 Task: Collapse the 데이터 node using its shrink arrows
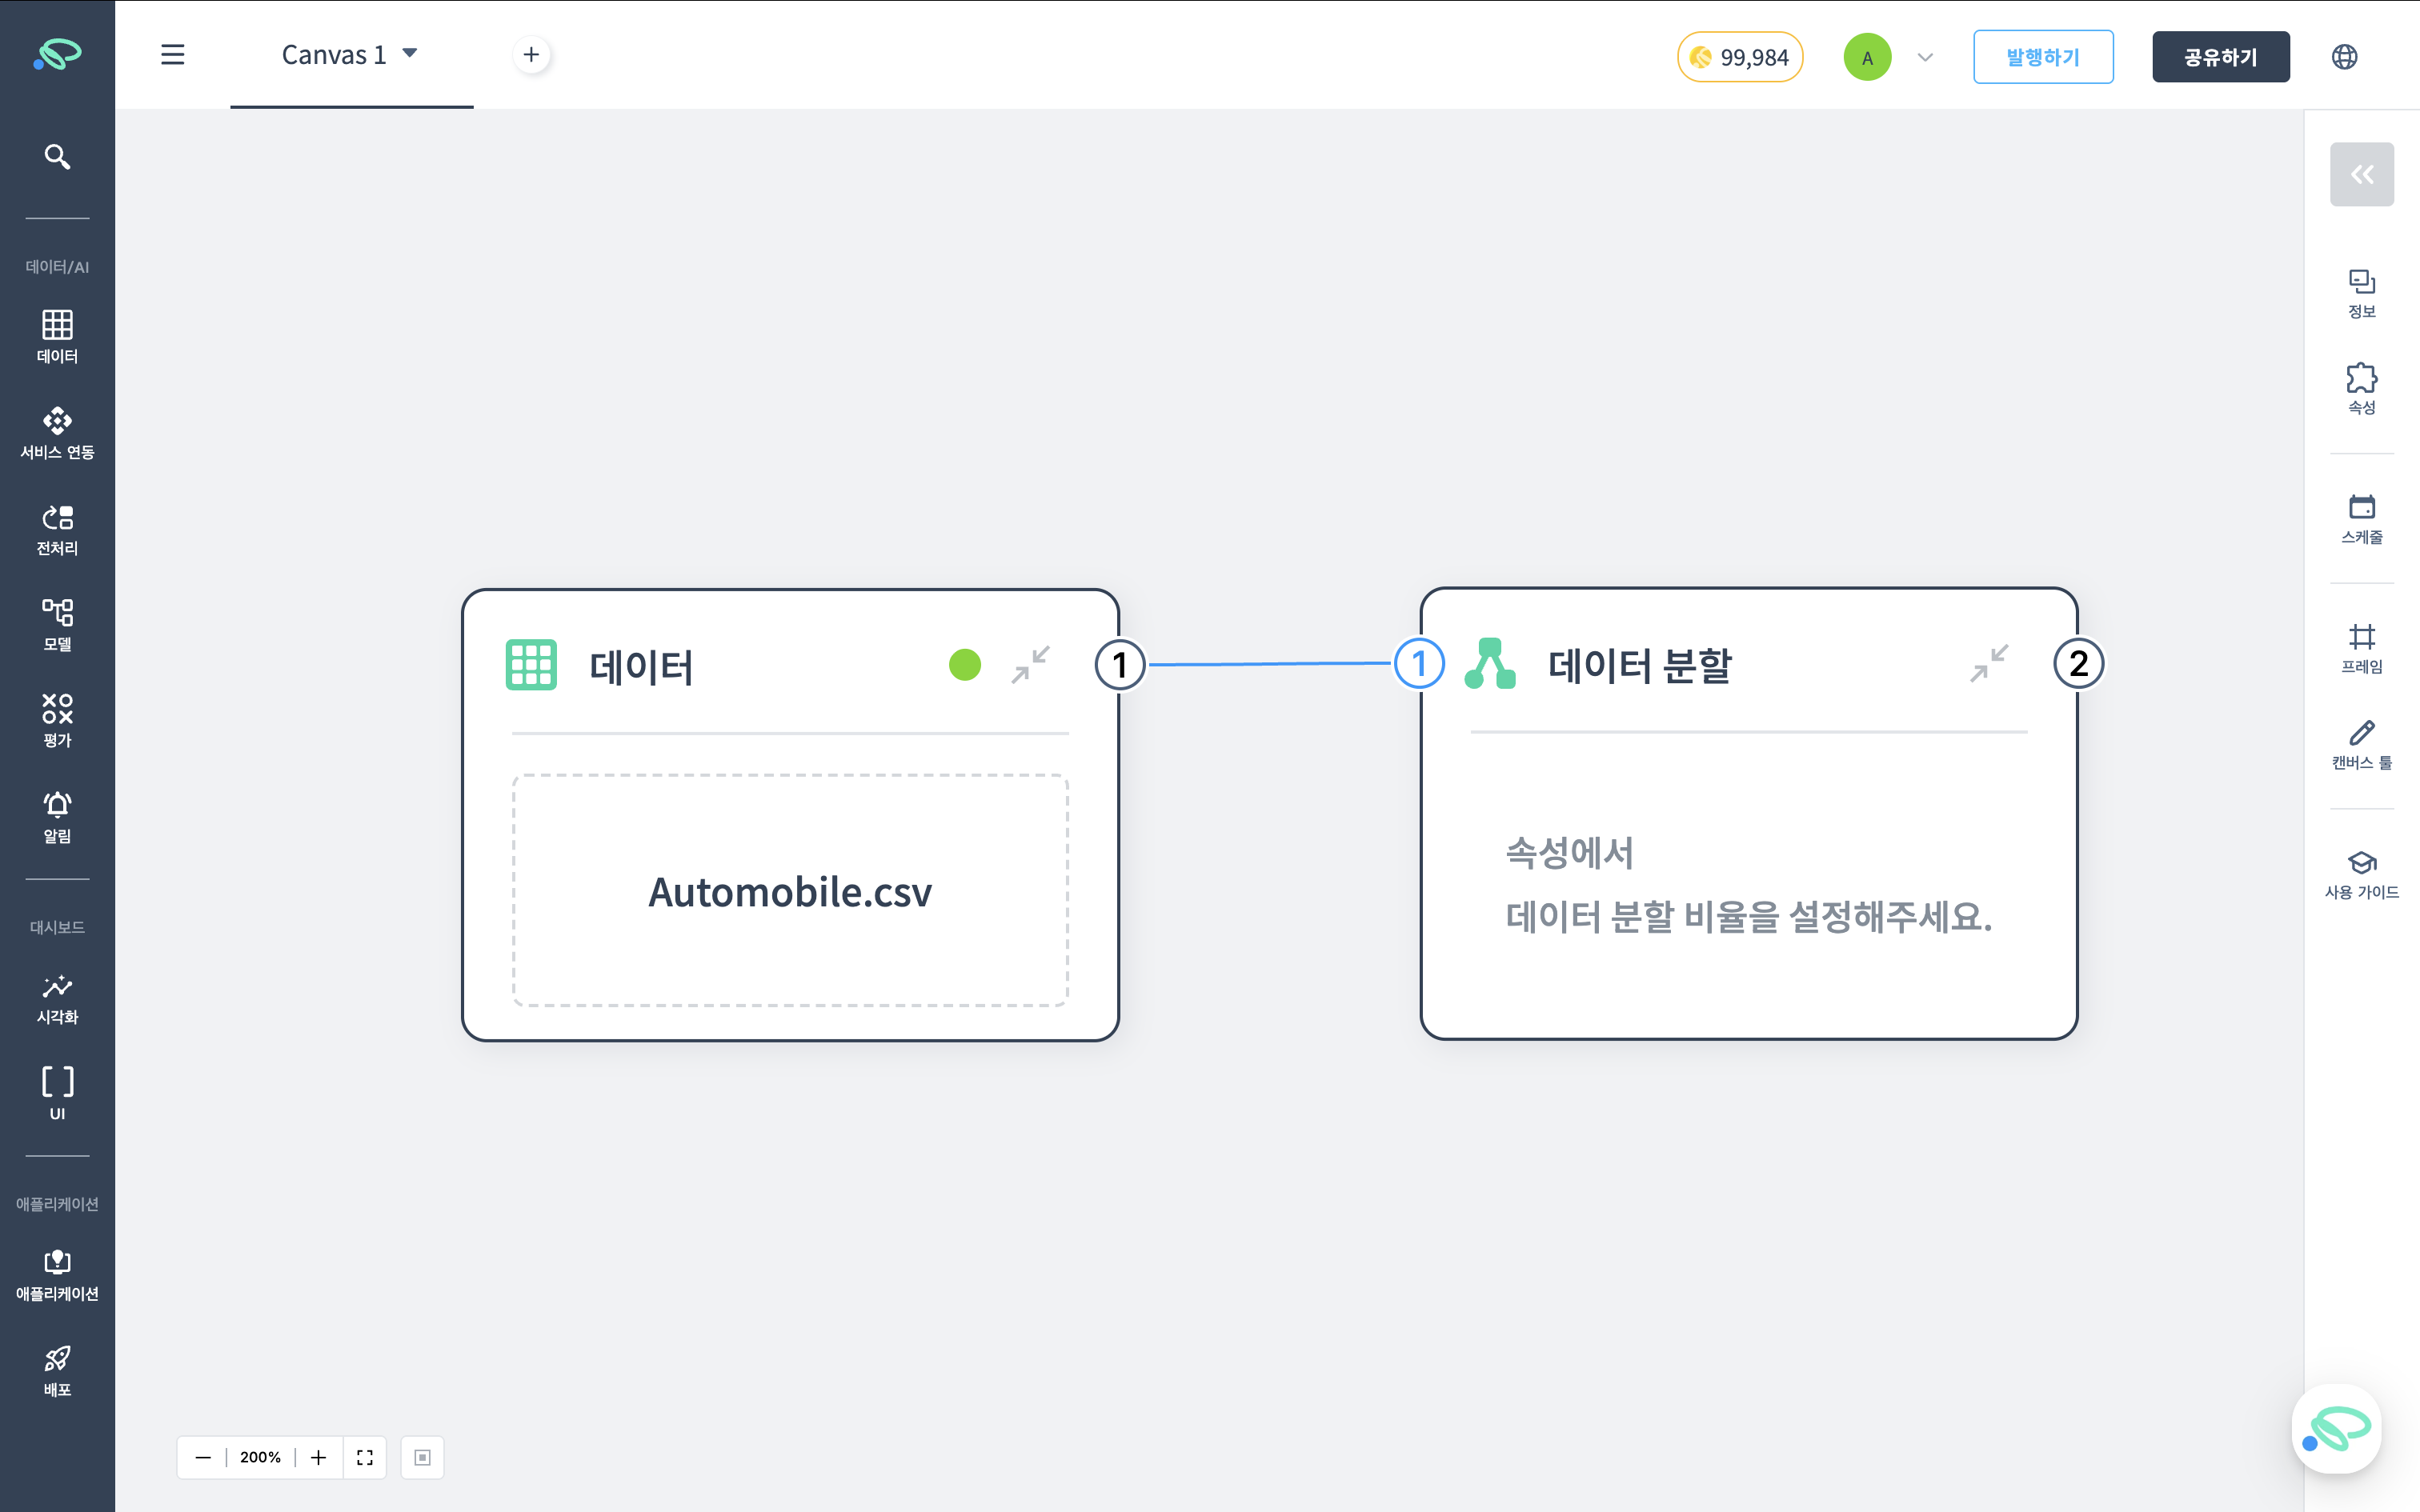tap(1031, 664)
